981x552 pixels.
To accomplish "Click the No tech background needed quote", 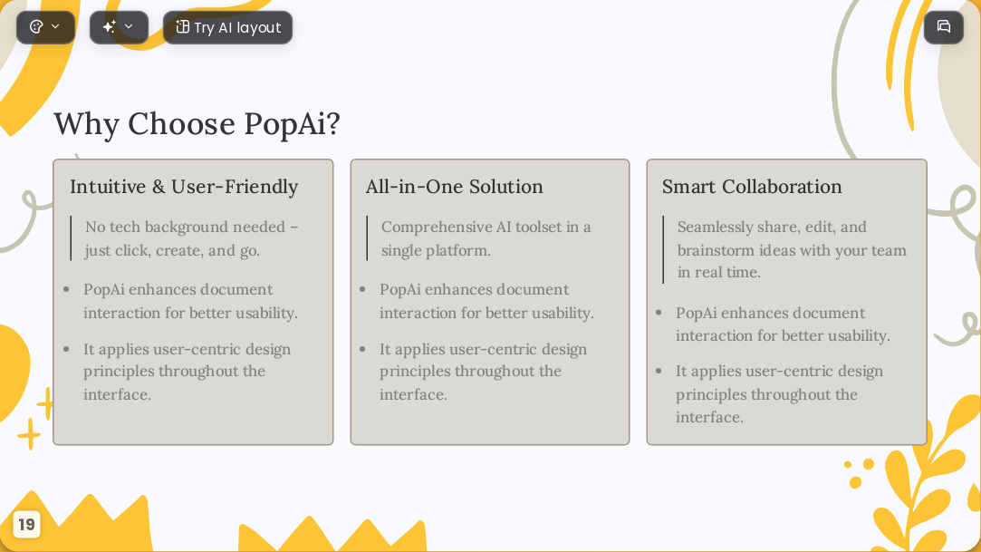I will (191, 238).
